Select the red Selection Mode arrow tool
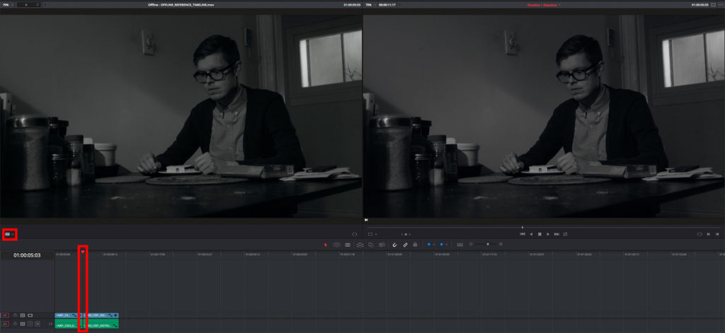This screenshot has width=725, height=333. point(326,245)
